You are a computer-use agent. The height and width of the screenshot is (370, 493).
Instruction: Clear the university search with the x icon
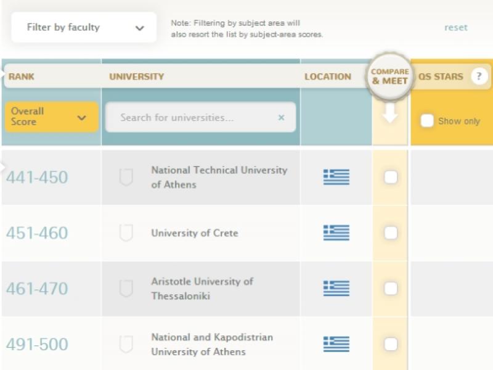tap(281, 117)
